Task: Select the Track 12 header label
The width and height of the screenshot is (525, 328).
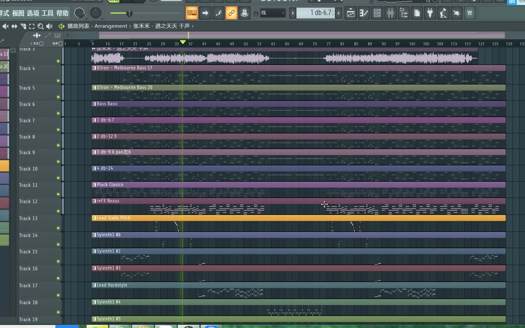Action: click(x=28, y=201)
